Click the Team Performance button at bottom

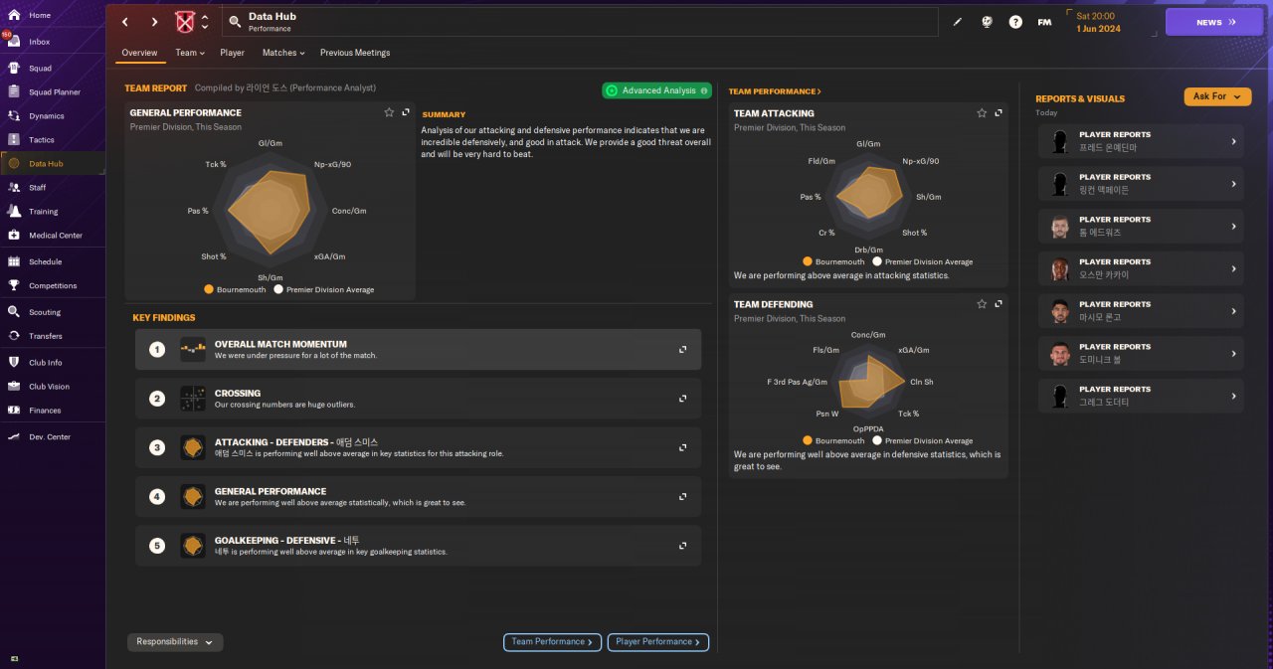(x=552, y=642)
